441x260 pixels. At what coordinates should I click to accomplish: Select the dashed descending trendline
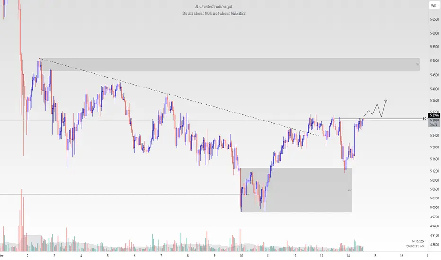[x=180, y=97]
